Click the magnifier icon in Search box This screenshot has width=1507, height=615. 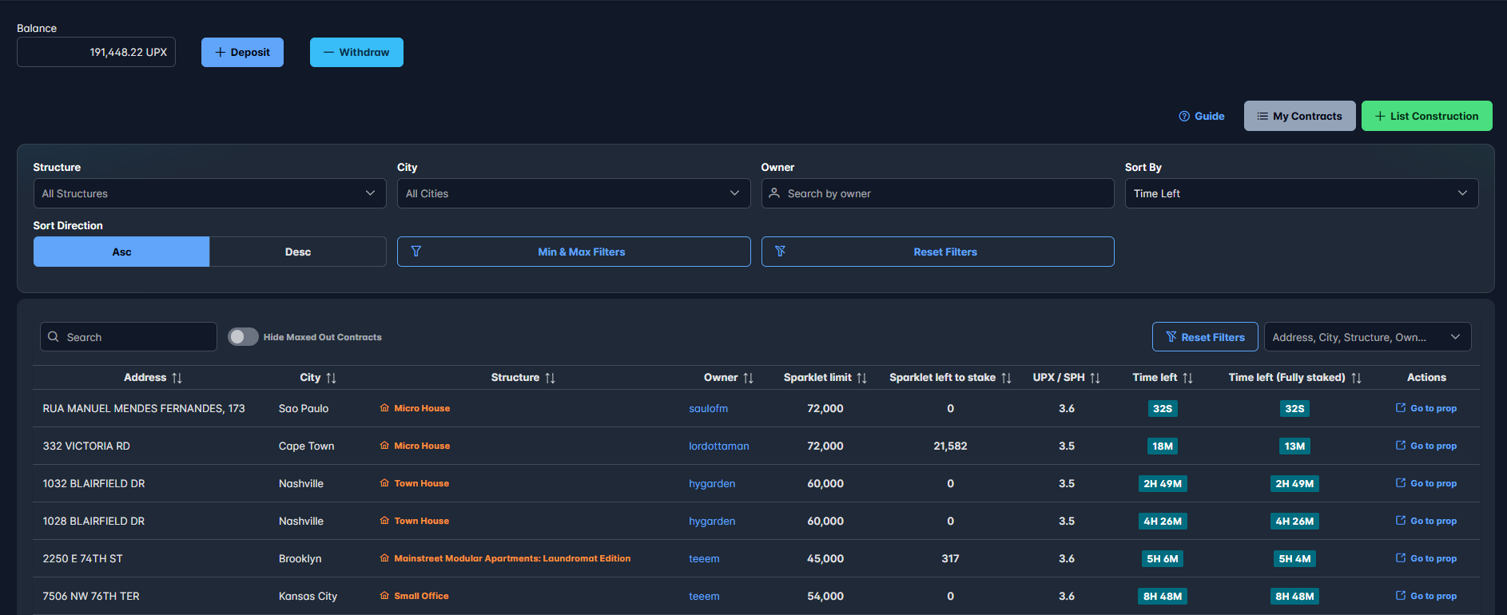click(x=54, y=337)
